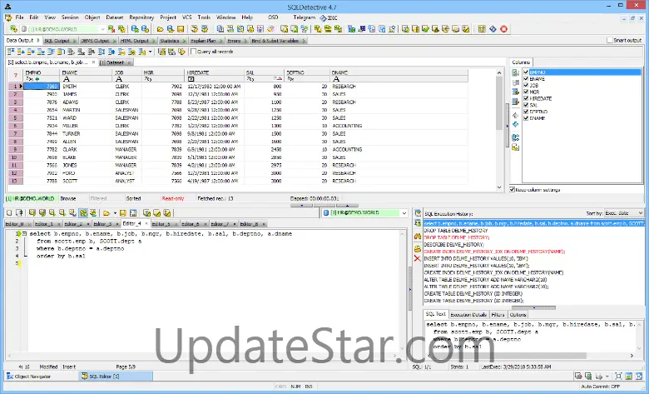Viewport: 649px width, 394px height.
Task: Open dropdown arrow in data output toolbar
Action: (x=151, y=52)
